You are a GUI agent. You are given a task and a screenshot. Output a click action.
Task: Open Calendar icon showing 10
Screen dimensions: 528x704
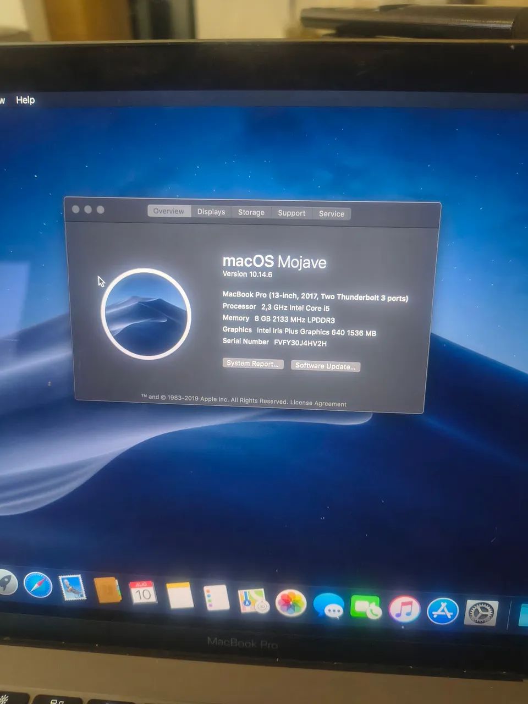click(142, 592)
